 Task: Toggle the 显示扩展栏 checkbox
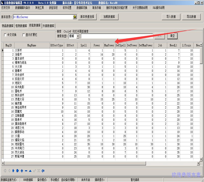pyautogui.click(x=24, y=35)
